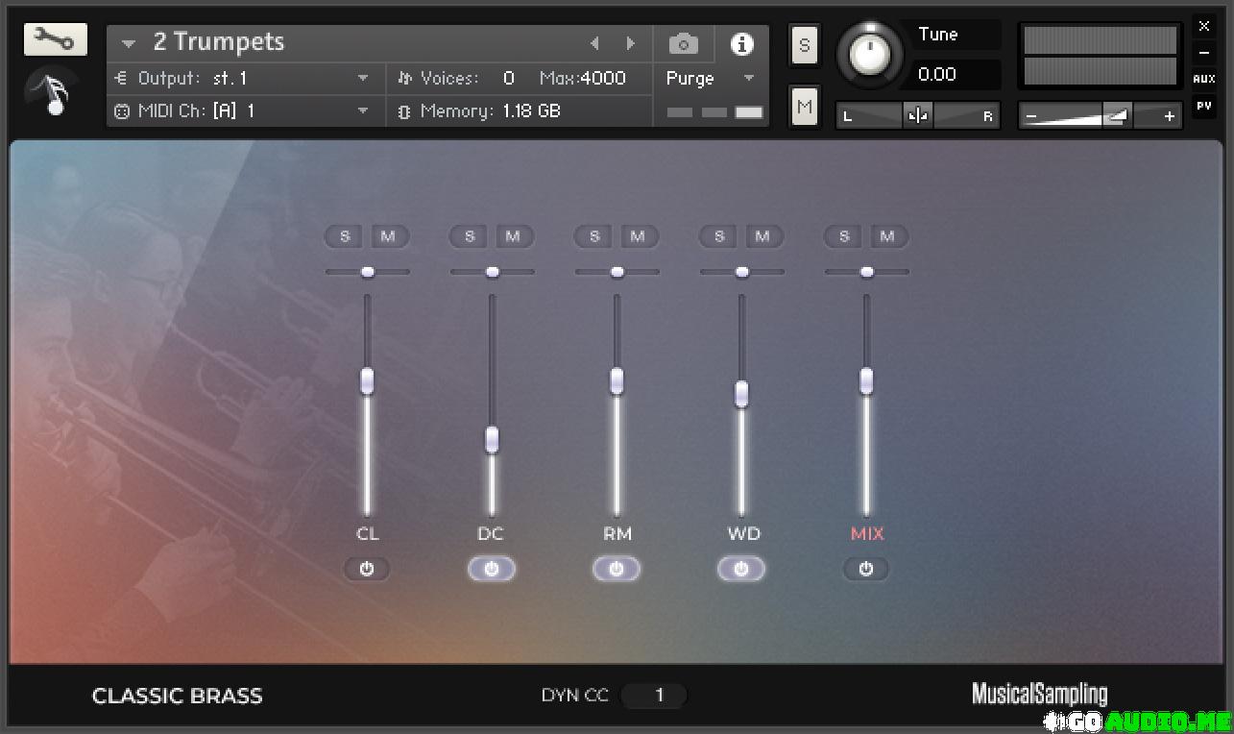Solo the instrument with header S button
This screenshot has width=1234, height=734.
[x=804, y=45]
